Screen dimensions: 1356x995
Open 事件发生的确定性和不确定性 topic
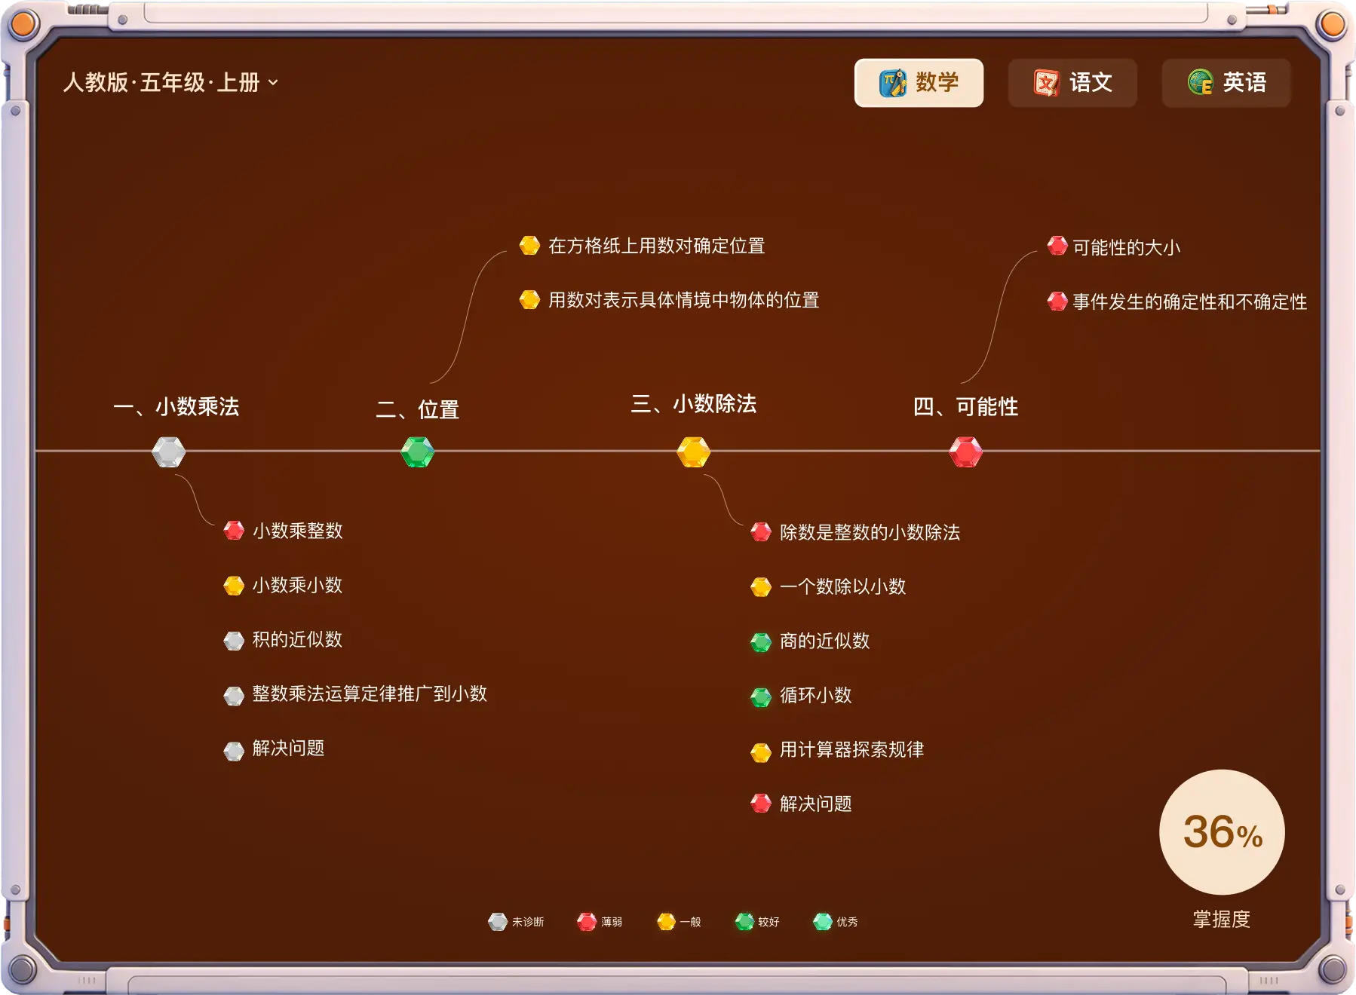(x=1189, y=302)
